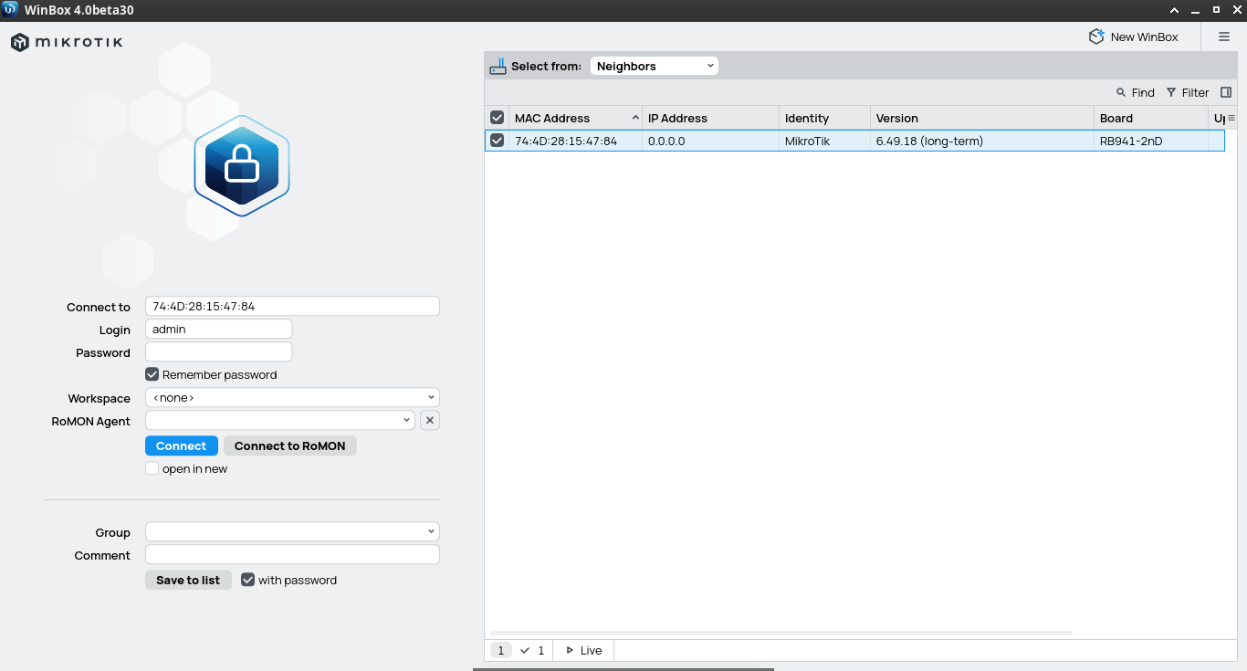Uncheck the with password checkbox

pyautogui.click(x=247, y=580)
